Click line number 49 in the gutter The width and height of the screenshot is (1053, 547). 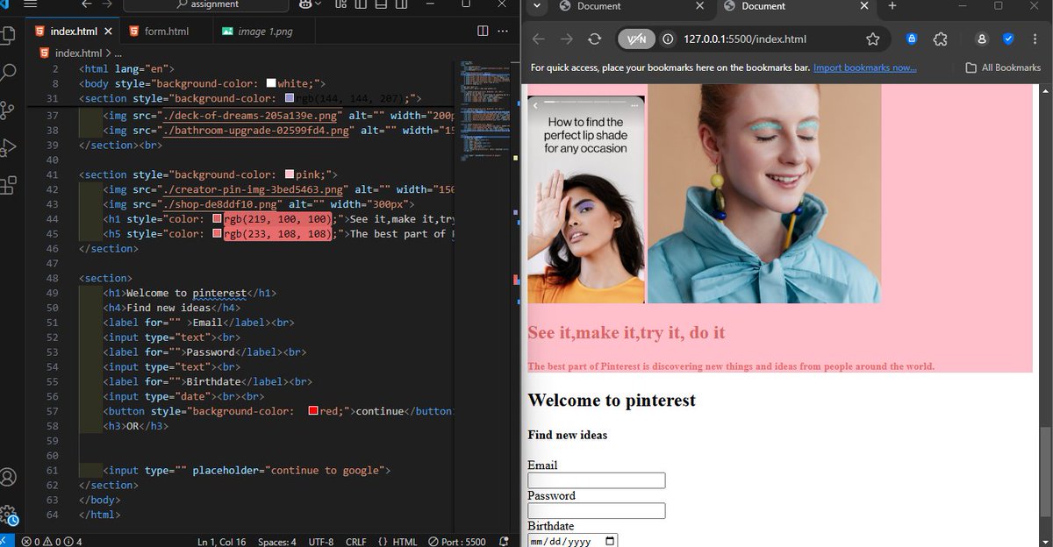(51, 293)
